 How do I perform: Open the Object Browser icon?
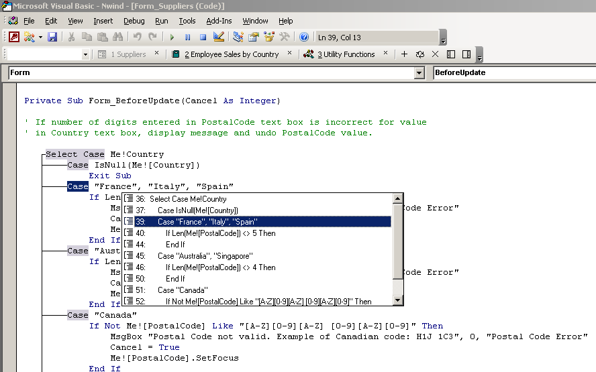point(269,37)
